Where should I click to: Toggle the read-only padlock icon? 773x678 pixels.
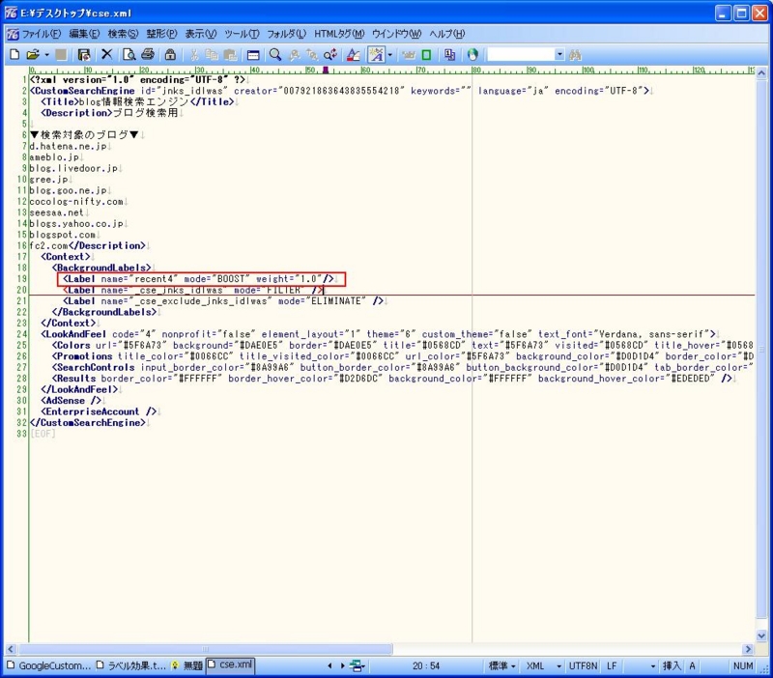170,54
